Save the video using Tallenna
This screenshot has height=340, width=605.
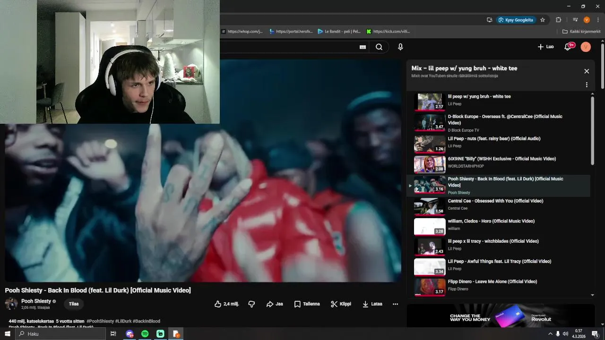click(307, 304)
